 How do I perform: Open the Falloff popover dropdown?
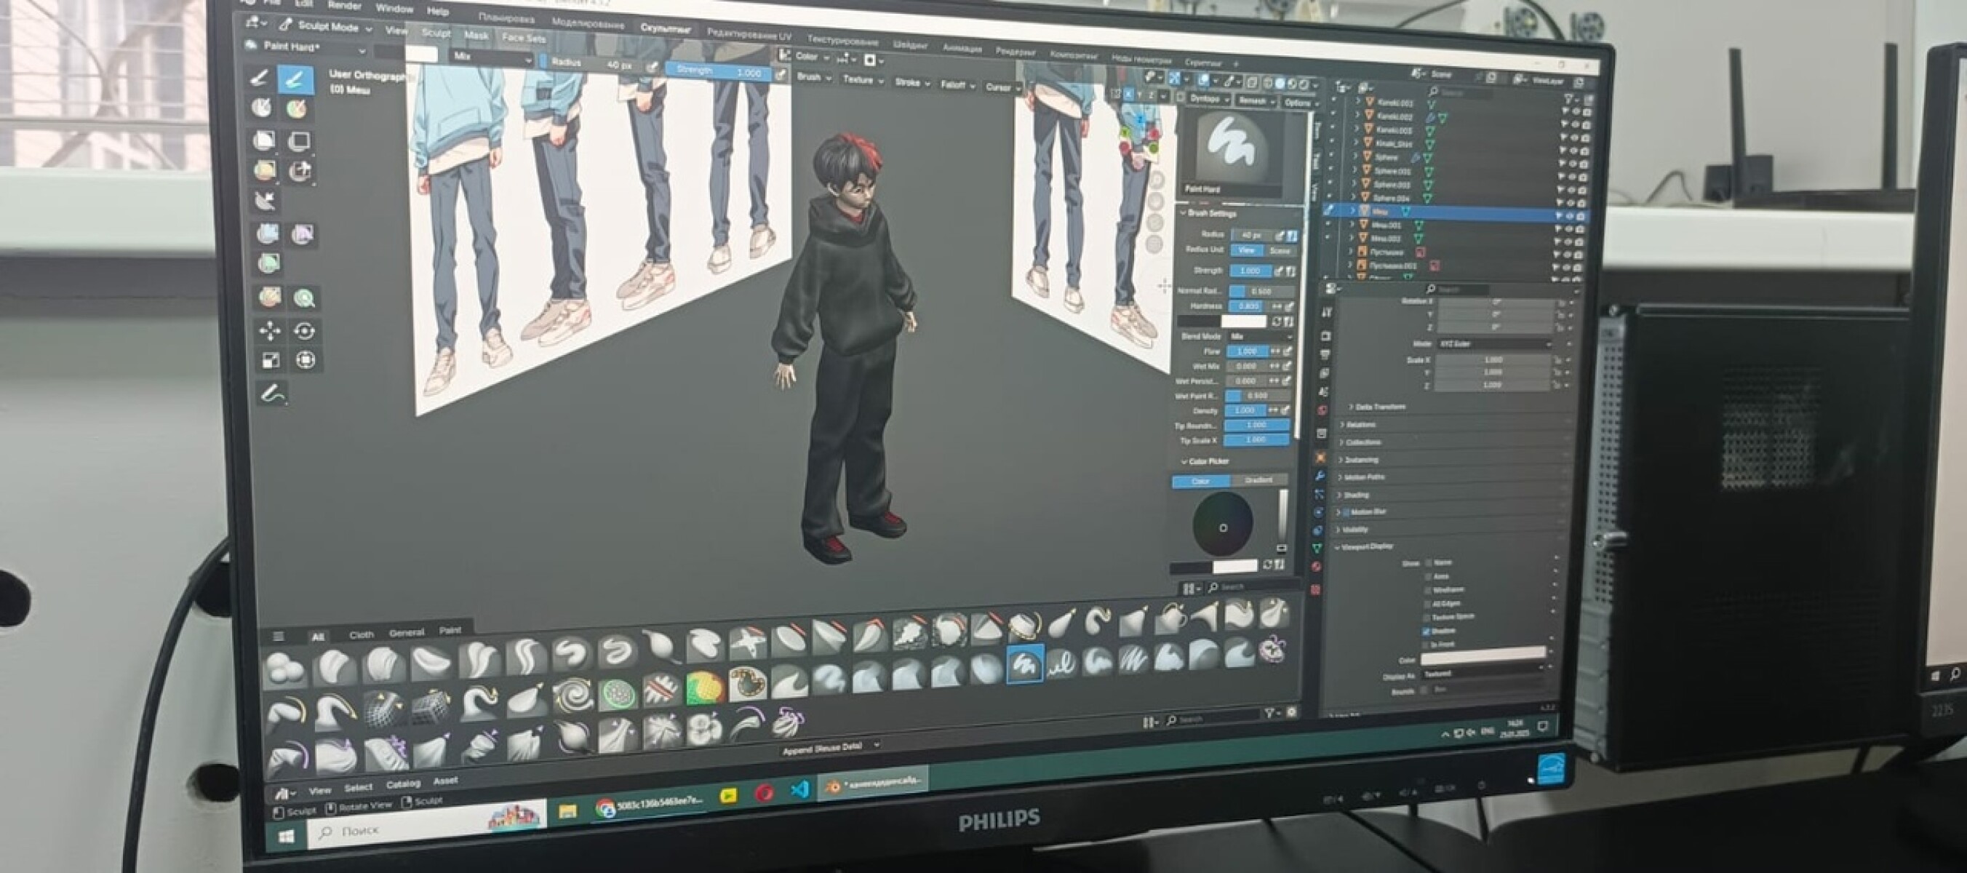(x=957, y=86)
